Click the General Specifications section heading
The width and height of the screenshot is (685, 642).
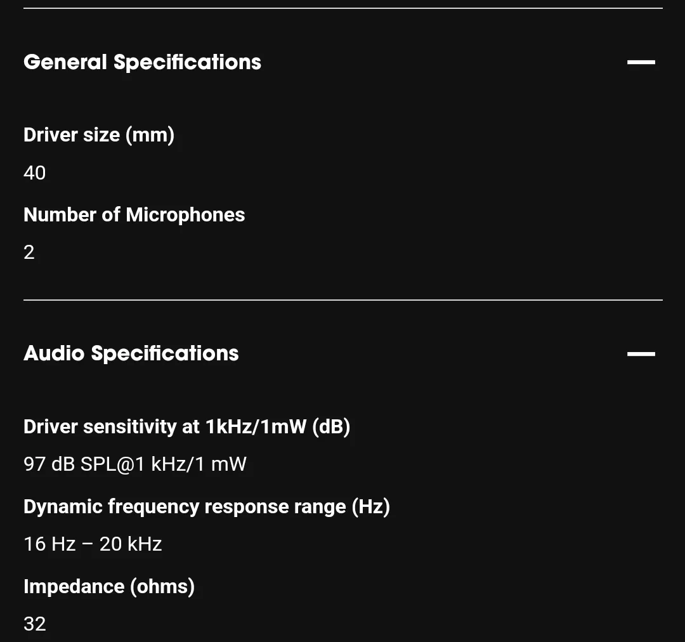pyautogui.click(x=143, y=62)
